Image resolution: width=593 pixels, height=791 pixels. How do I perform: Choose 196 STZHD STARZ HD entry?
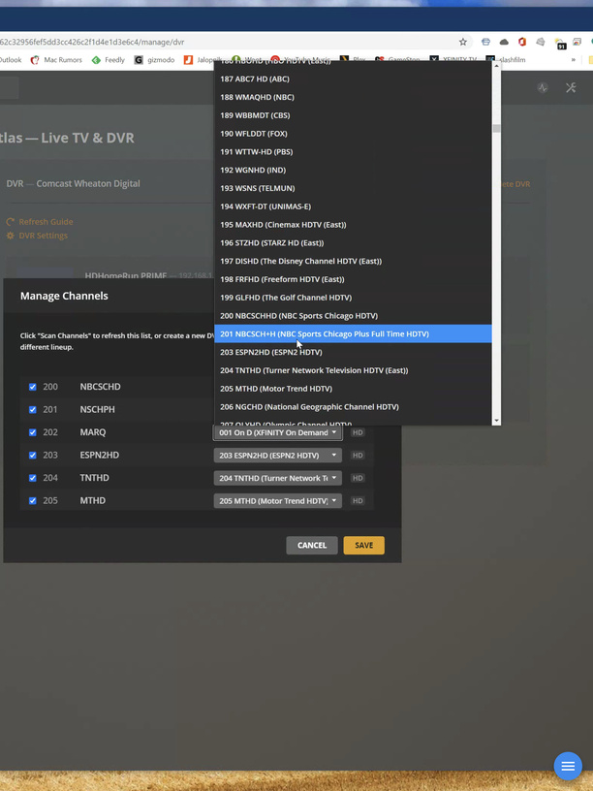(x=353, y=242)
